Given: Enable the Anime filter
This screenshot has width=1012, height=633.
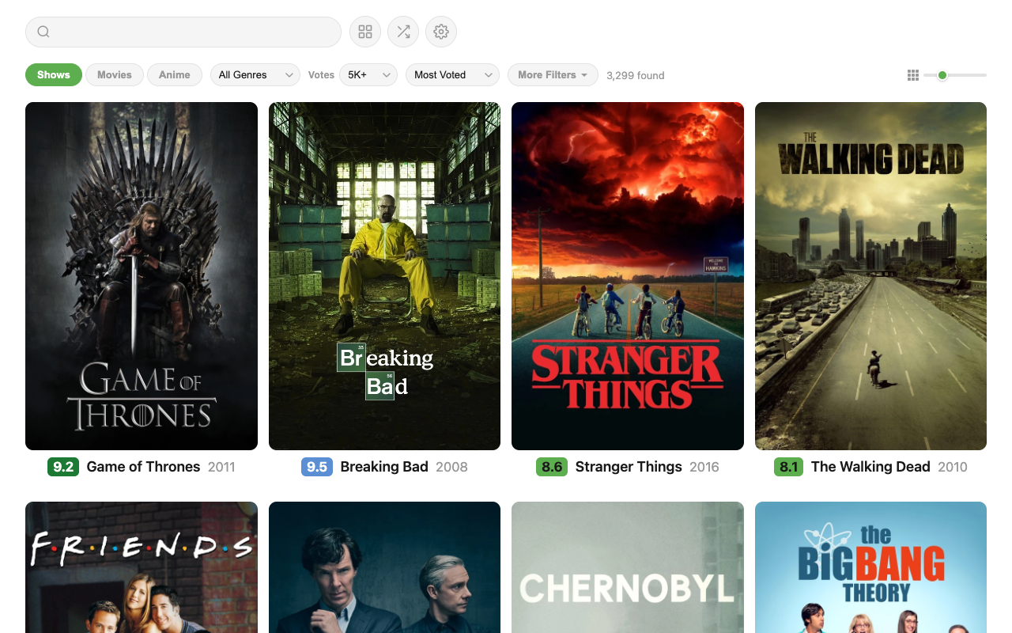Looking at the screenshot, I should click(174, 74).
